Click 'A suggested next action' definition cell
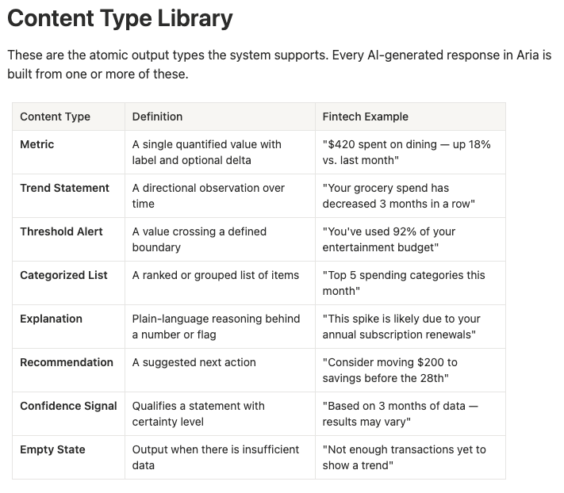564x493 pixels. tap(221, 370)
